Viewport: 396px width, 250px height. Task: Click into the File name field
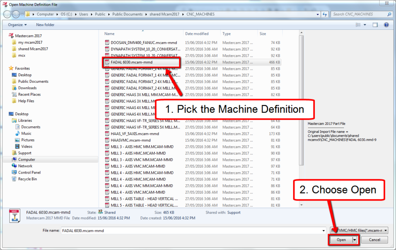click(191, 231)
